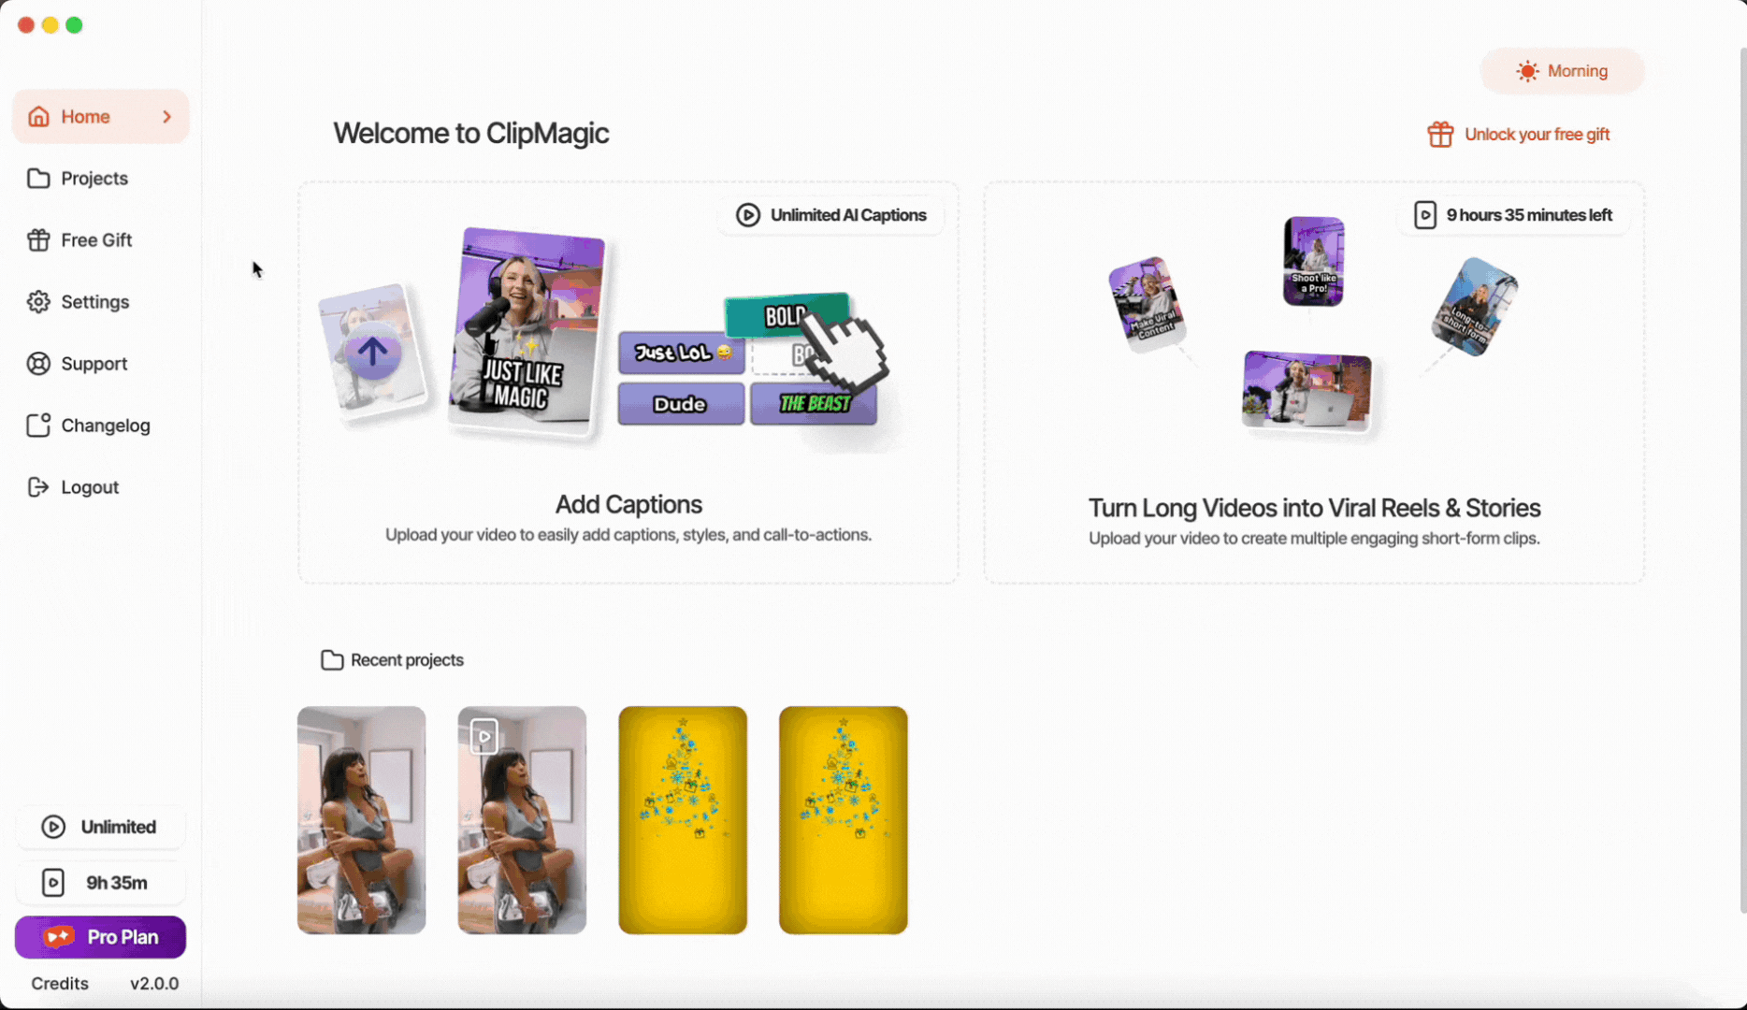Open the Recent projects folder heading
This screenshot has height=1010, width=1747.
[x=392, y=660]
